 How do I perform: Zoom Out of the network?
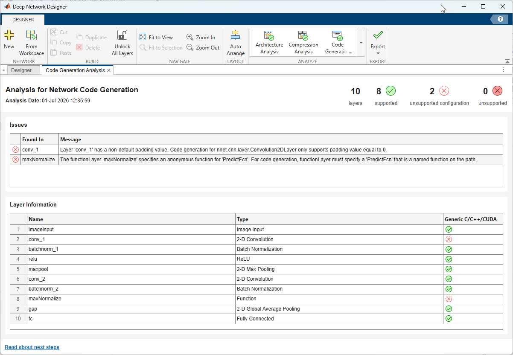coord(203,48)
